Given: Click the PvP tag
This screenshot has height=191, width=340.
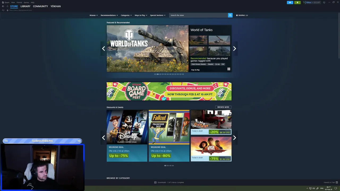Looking at the screenshot, I should [x=223, y=64].
